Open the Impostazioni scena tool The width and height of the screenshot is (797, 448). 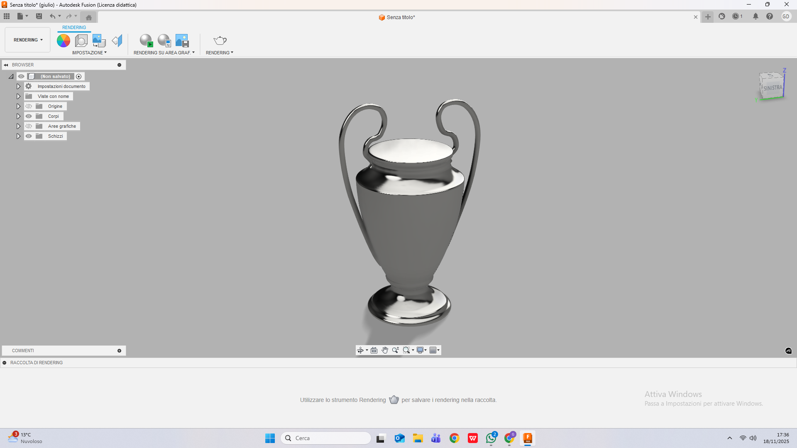click(81, 40)
